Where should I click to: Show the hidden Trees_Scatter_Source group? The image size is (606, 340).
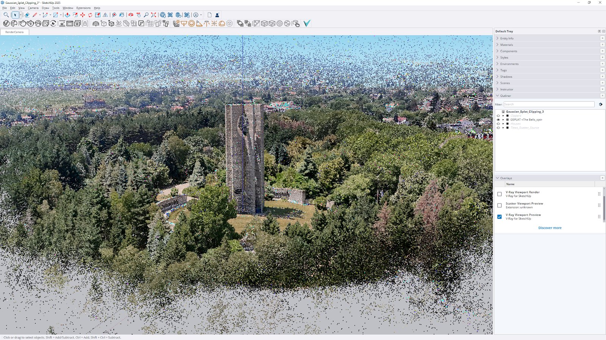click(498, 128)
